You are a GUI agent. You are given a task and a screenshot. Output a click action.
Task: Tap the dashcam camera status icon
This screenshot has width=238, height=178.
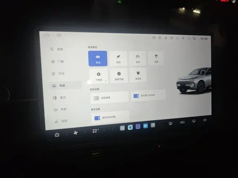point(154,37)
